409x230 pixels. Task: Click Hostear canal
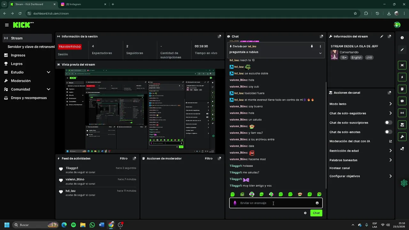click(x=339, y=168)
